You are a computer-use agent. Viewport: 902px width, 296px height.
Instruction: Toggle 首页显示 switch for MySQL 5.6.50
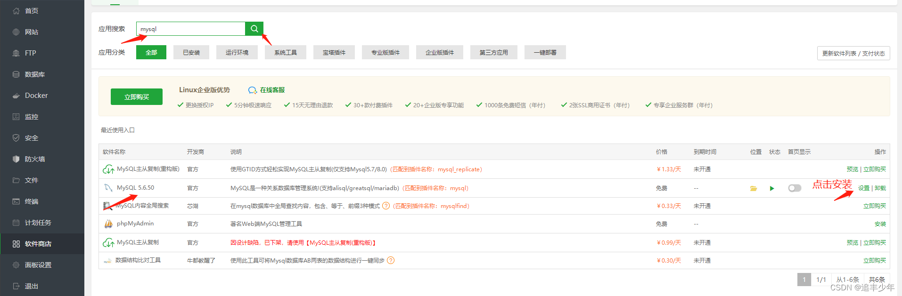(795, 188)
